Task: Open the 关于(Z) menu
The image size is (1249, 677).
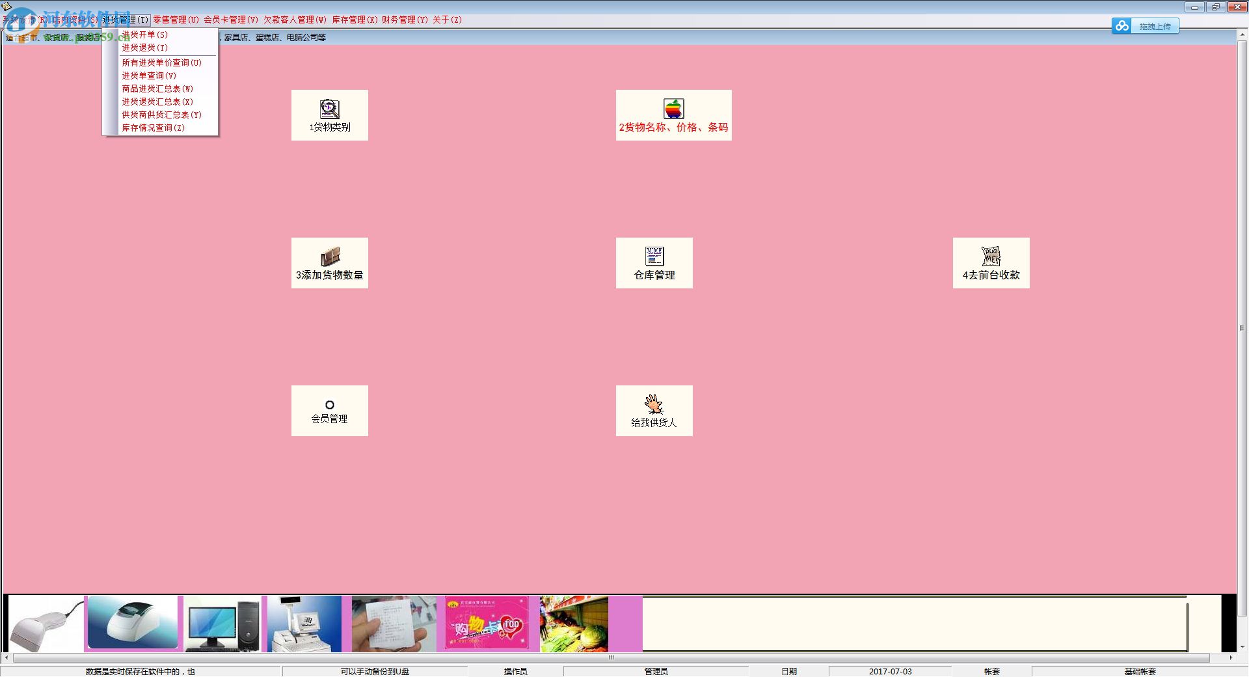Action: click(448, 20)
